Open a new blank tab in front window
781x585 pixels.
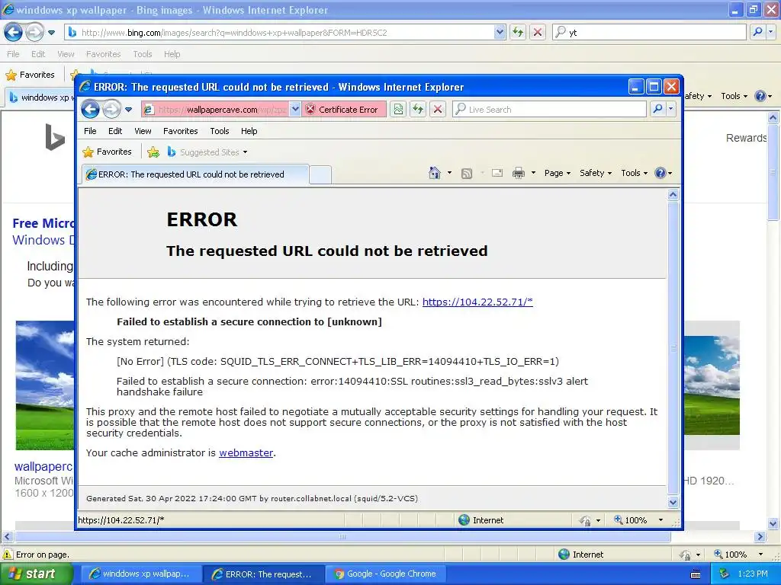coord(320,174)
